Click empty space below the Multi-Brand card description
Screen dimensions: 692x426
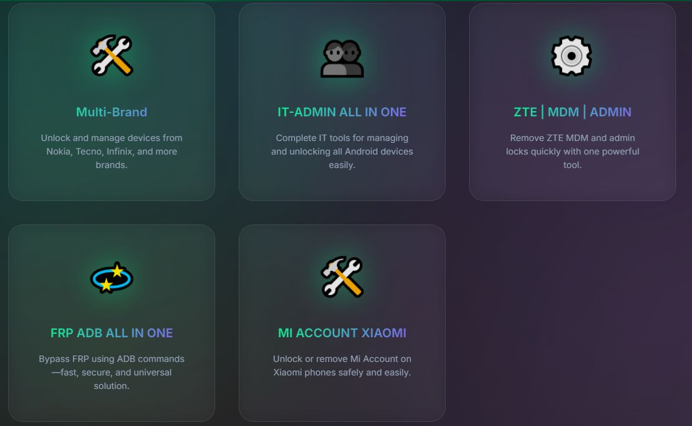click(112, 185)
